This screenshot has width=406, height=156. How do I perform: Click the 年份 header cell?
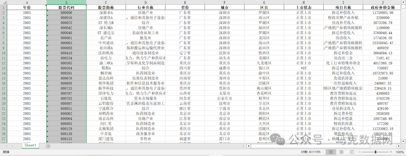click(27, 7)
